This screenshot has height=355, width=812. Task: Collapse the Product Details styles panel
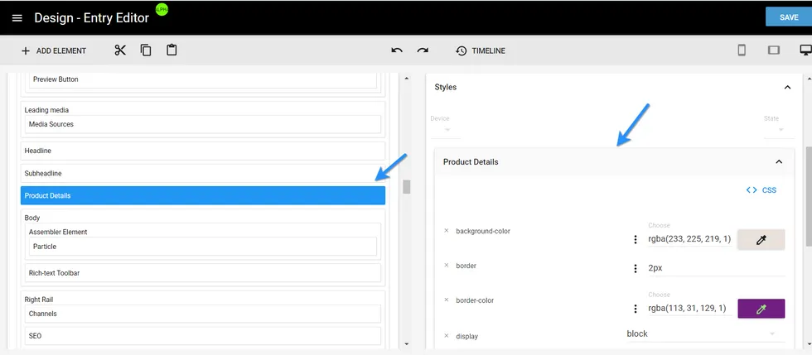[x=779, y=162]
